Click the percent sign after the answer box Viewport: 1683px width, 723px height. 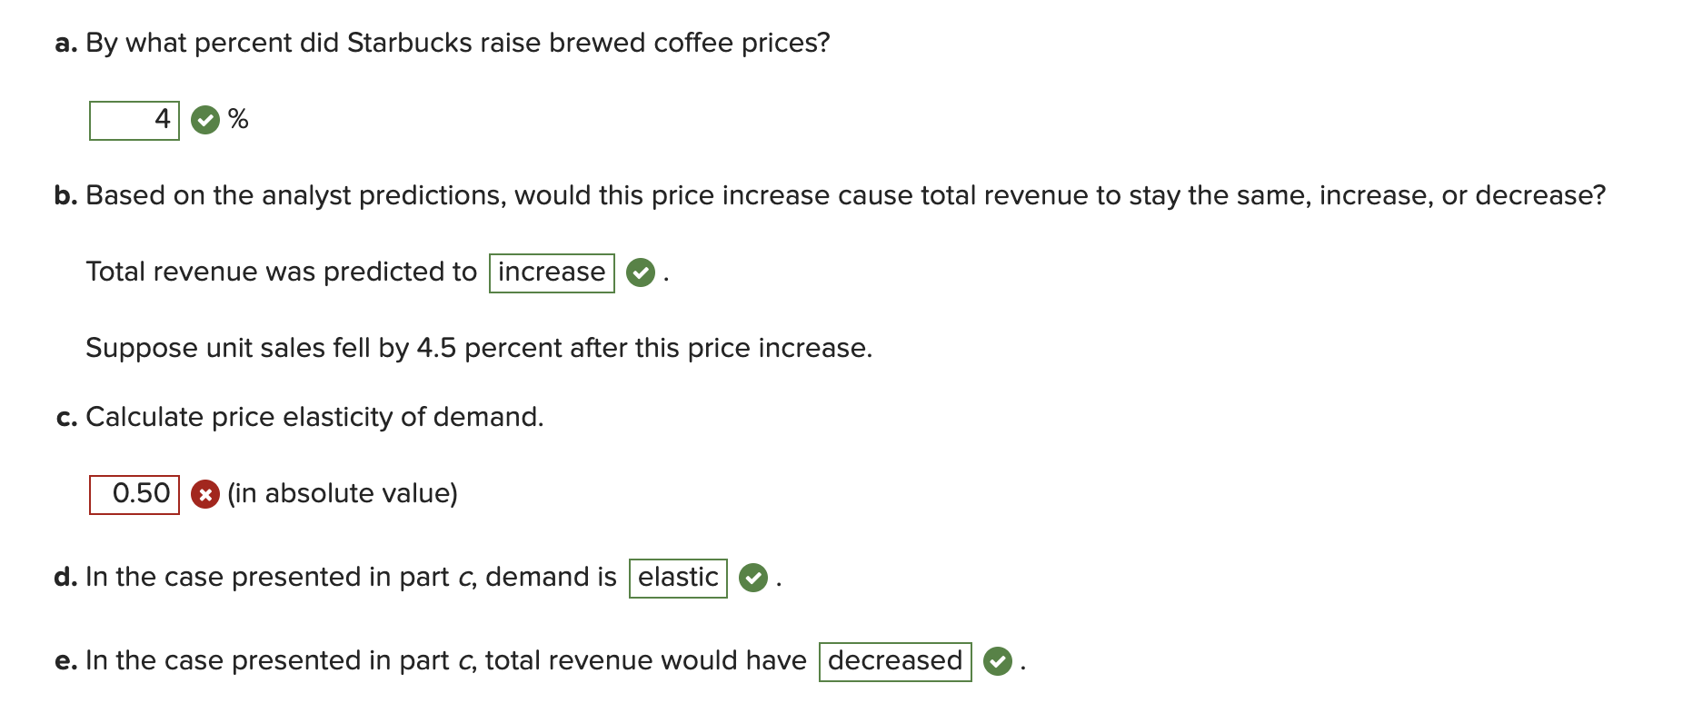tap(238, 118)
